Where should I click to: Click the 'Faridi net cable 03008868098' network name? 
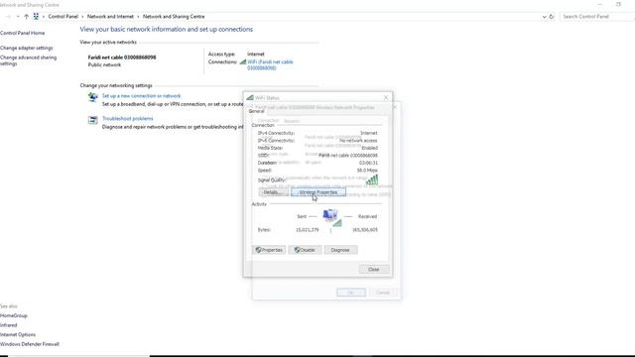(122, 58)
